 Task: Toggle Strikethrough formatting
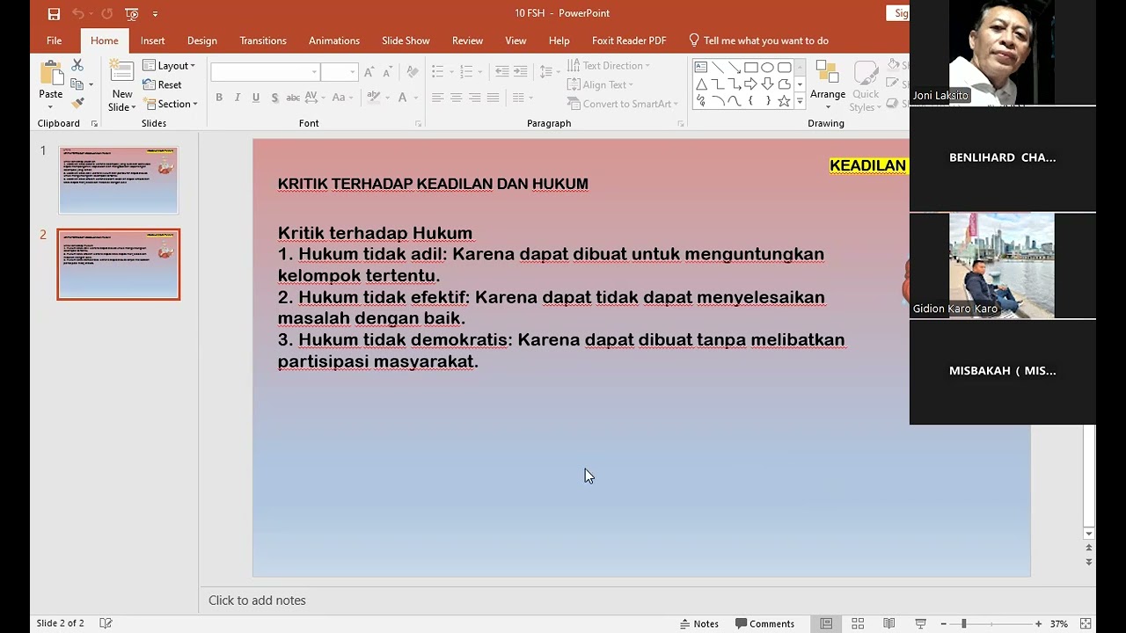click(293, 98)
